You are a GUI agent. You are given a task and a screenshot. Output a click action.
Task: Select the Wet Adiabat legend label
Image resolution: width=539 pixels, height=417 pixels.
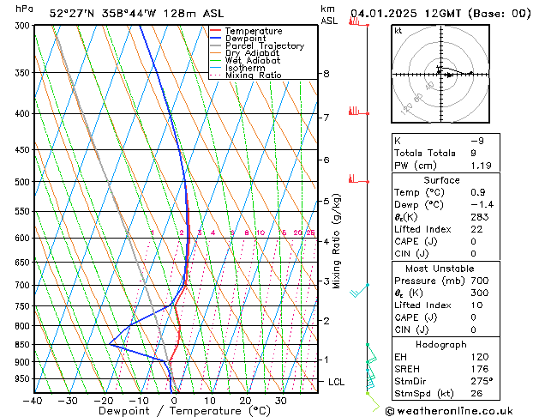(253, 60)
